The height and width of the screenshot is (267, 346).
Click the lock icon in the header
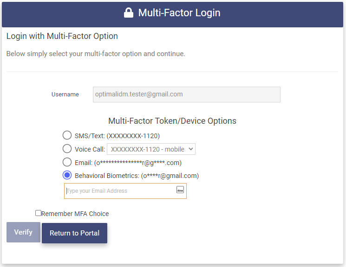129,13
